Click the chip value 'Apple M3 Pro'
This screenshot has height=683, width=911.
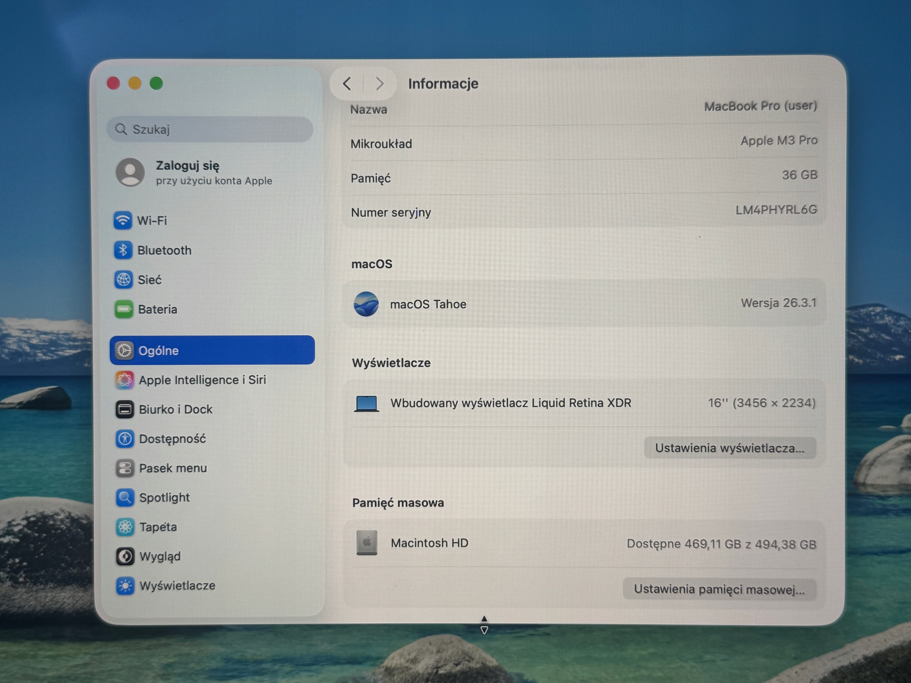(x=779, y=141)
